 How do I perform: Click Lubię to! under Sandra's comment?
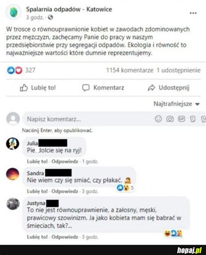[x=37, y=191]
